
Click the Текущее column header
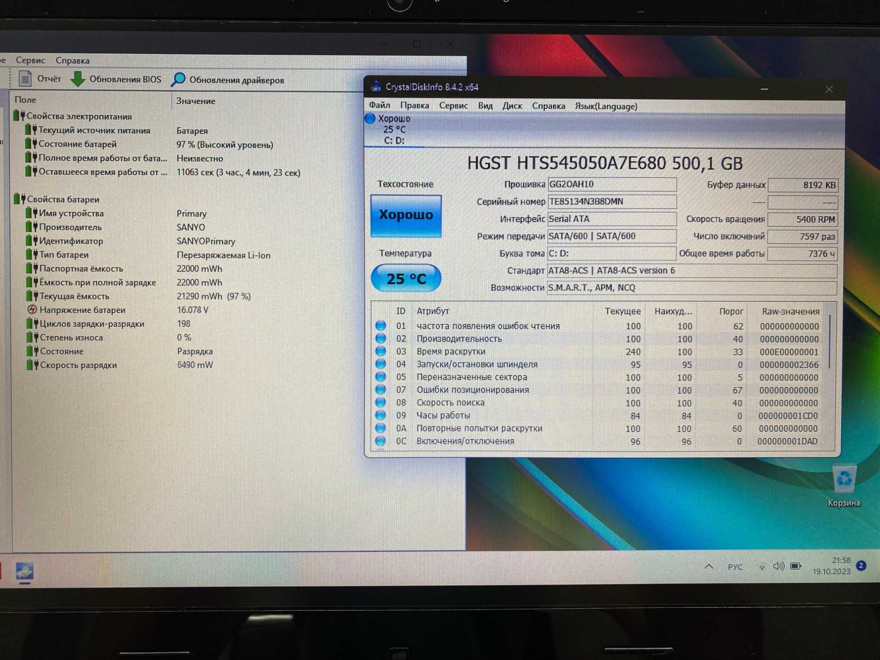click(622, 312)
